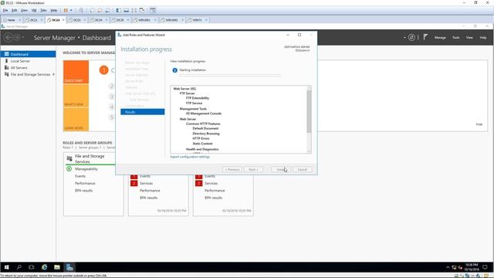Open the taskbar search icon
Image resolution: width=494 pixels, height=278 pixels.
[19, 267]
